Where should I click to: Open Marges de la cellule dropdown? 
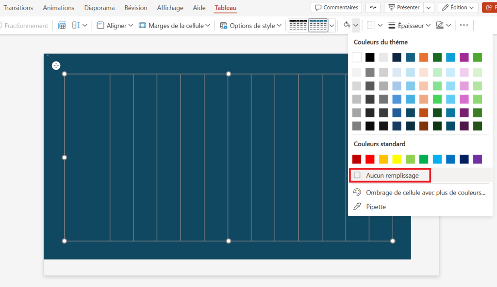coord(174,25)
